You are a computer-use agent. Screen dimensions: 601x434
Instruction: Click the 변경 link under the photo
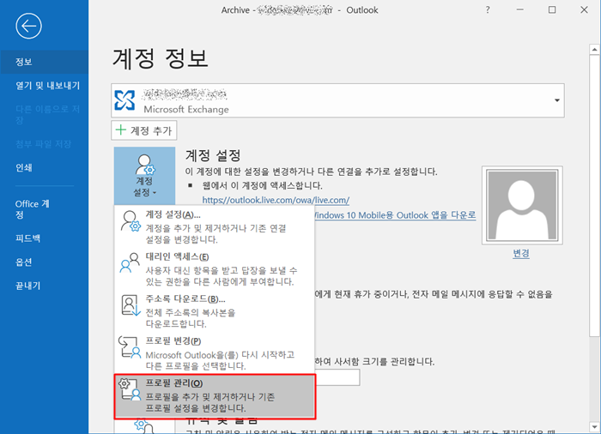point(521,253)
